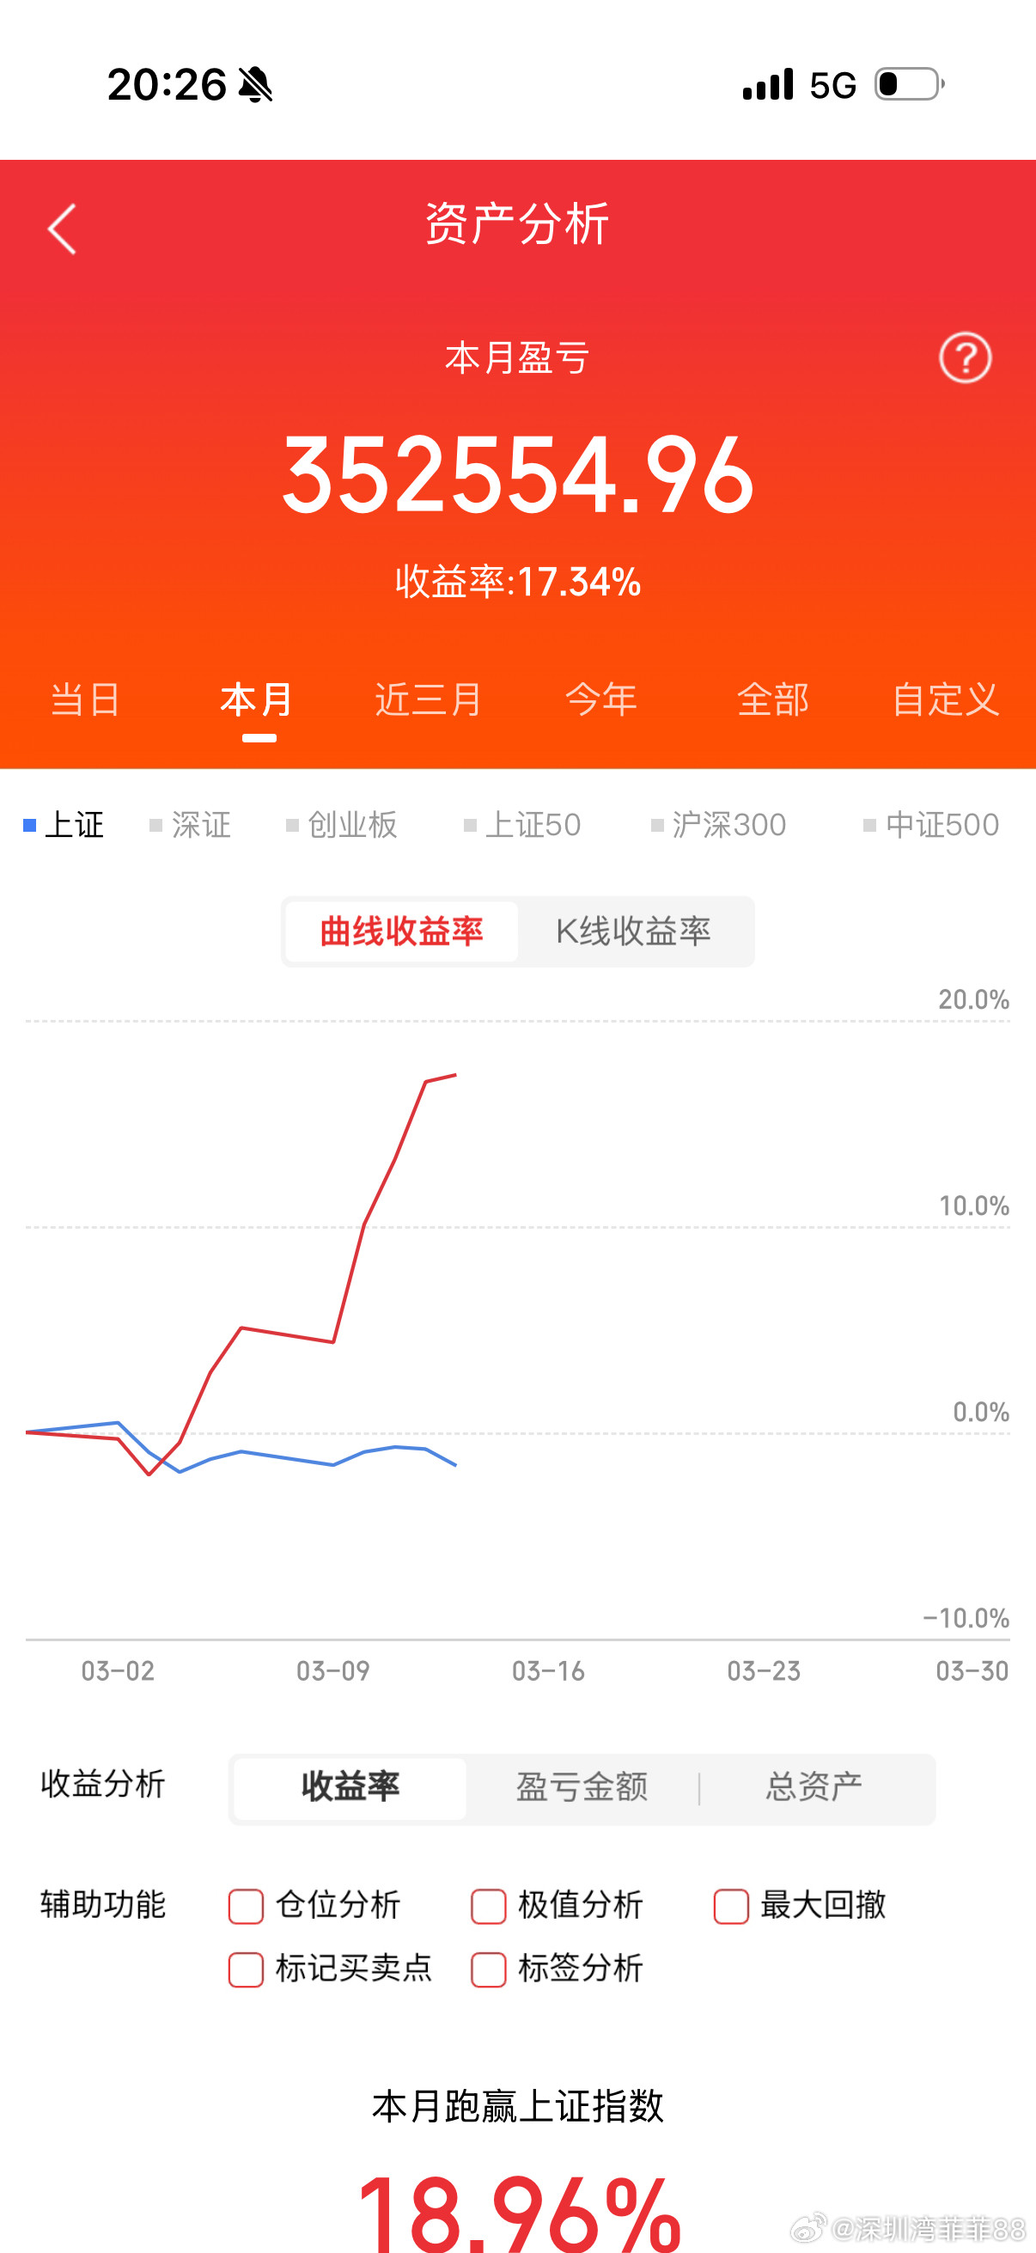Switch to 今年 time period
This screenshot has height=2253, width=1036.
tap(601, 699)
